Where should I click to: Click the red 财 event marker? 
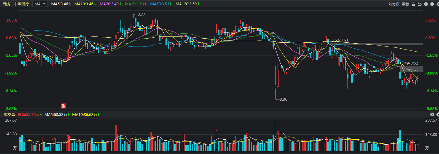coord(63,105)
